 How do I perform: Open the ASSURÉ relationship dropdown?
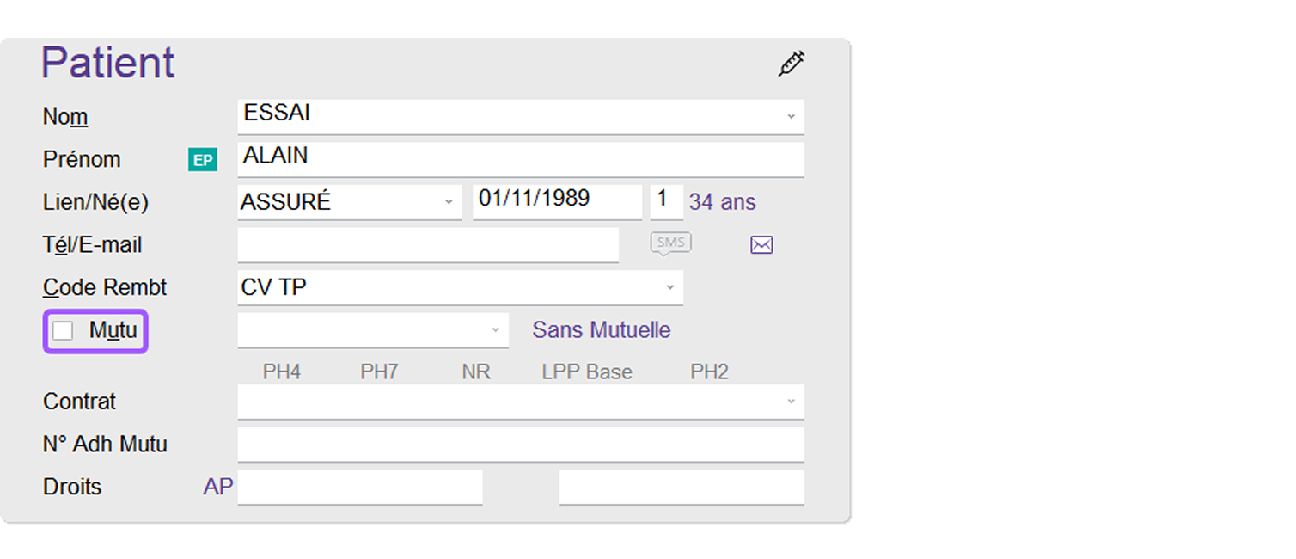tap(448, 202)
